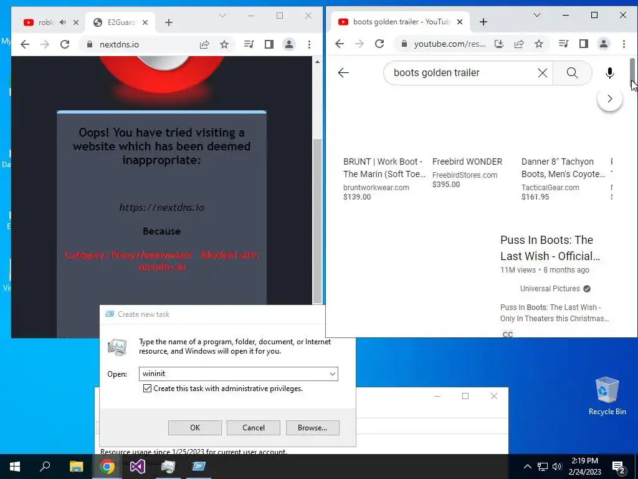The width and height of the screenshot is (638, 479).
Task: Mute the roblox YouTube tab audio icon
Action: (63, 22)
